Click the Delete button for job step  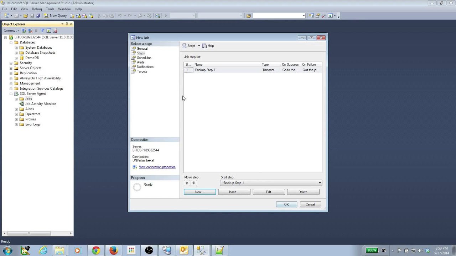[x=303, y=192]
